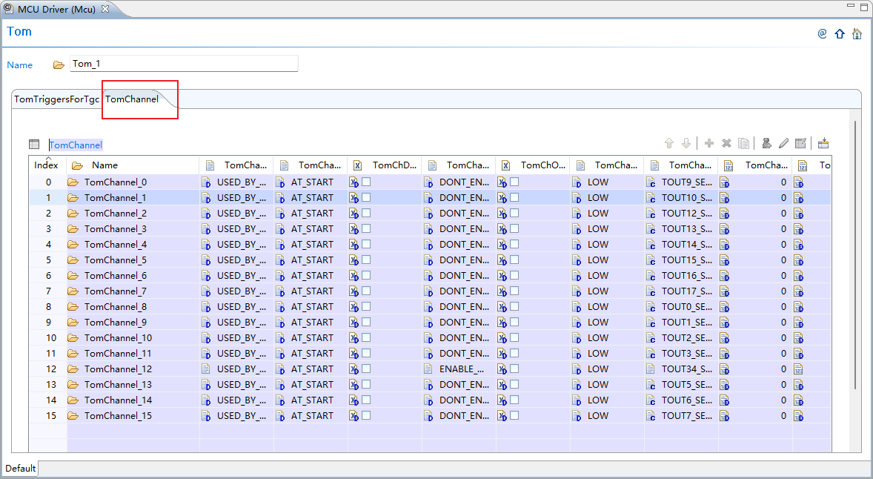The height and width of the screenshot is (479, 873).
Task: Toggle TomChO checkbox in TomChannel_14 row
Action: [514, 400]
